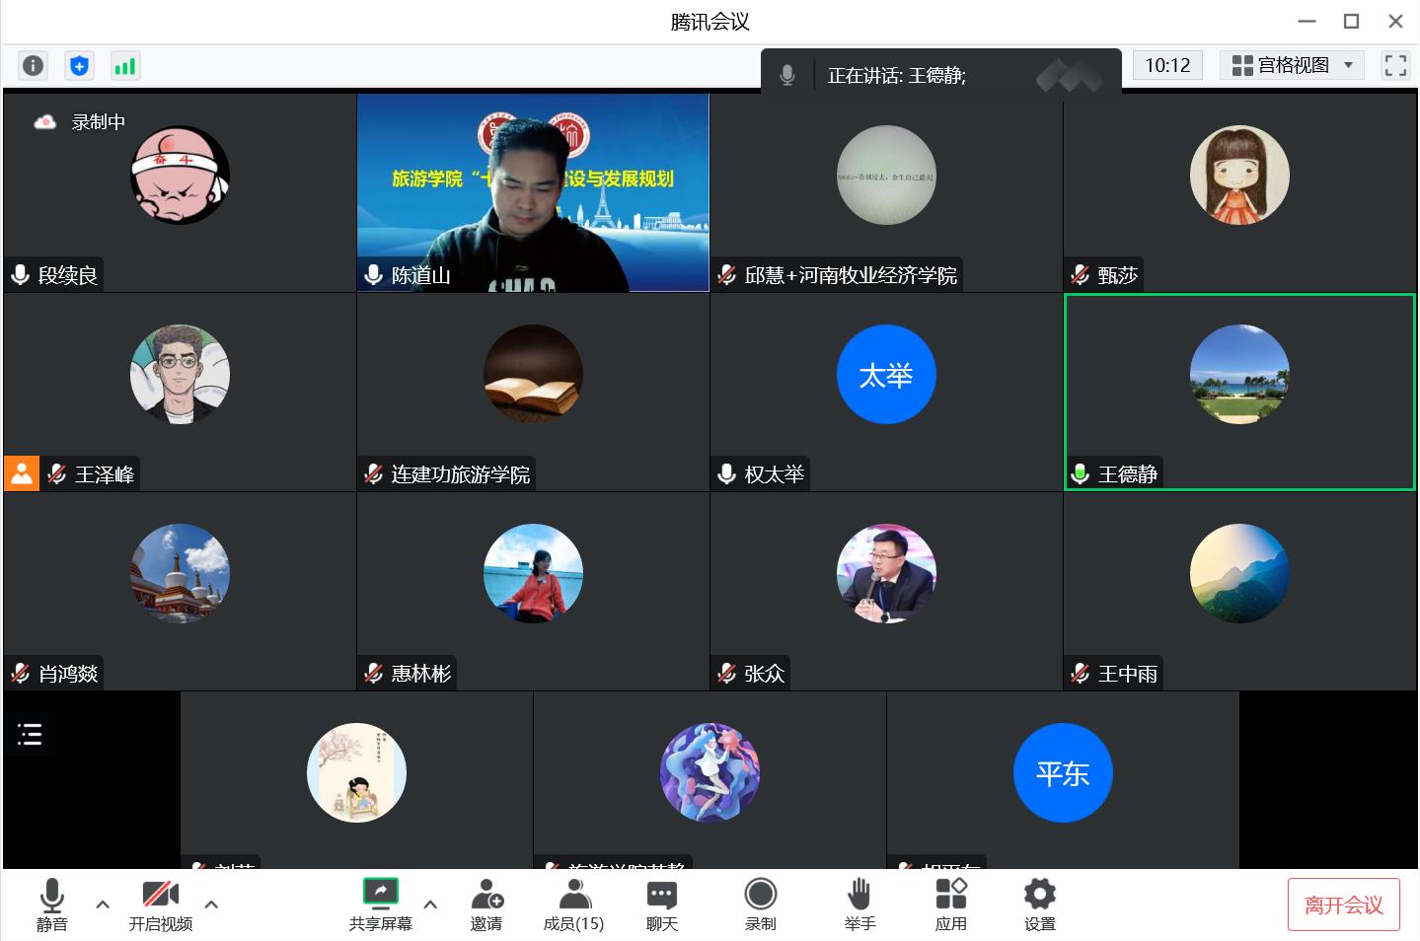This screenshot has width=1420, height=941.
Task: Click the blue security shield icon
Action: [x=79, y=65]
